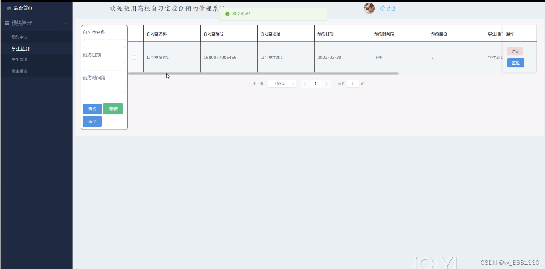Image resolution: width=545 pixels, height=269 pixels.
Task: Go to previous page arrow in pagination
Action: (x=305, y=83)
